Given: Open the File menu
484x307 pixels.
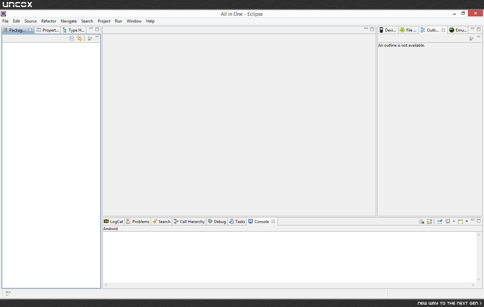Looking at the screenshot, I should 5,21.
